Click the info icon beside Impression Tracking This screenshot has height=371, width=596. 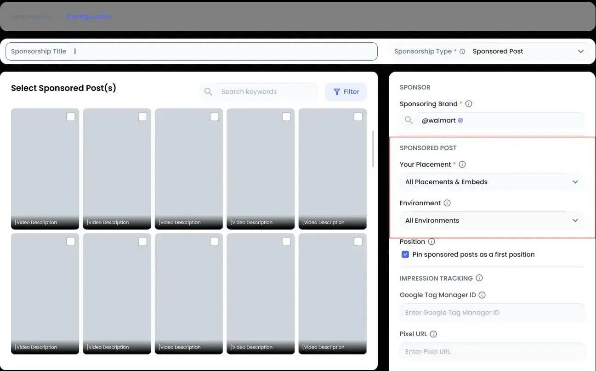point(479,278)
